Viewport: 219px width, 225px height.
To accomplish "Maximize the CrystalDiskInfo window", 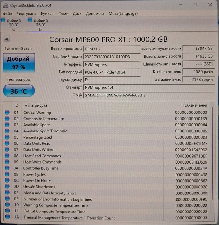I will [x=195, y=5].
